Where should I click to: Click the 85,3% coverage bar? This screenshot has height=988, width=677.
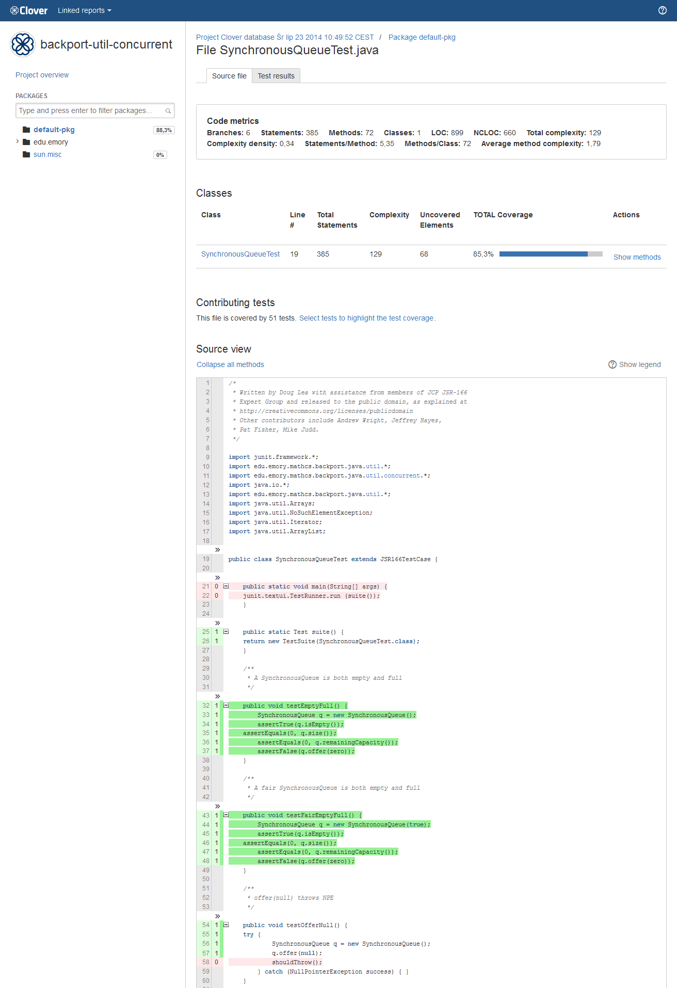click(x=551, y=254)
